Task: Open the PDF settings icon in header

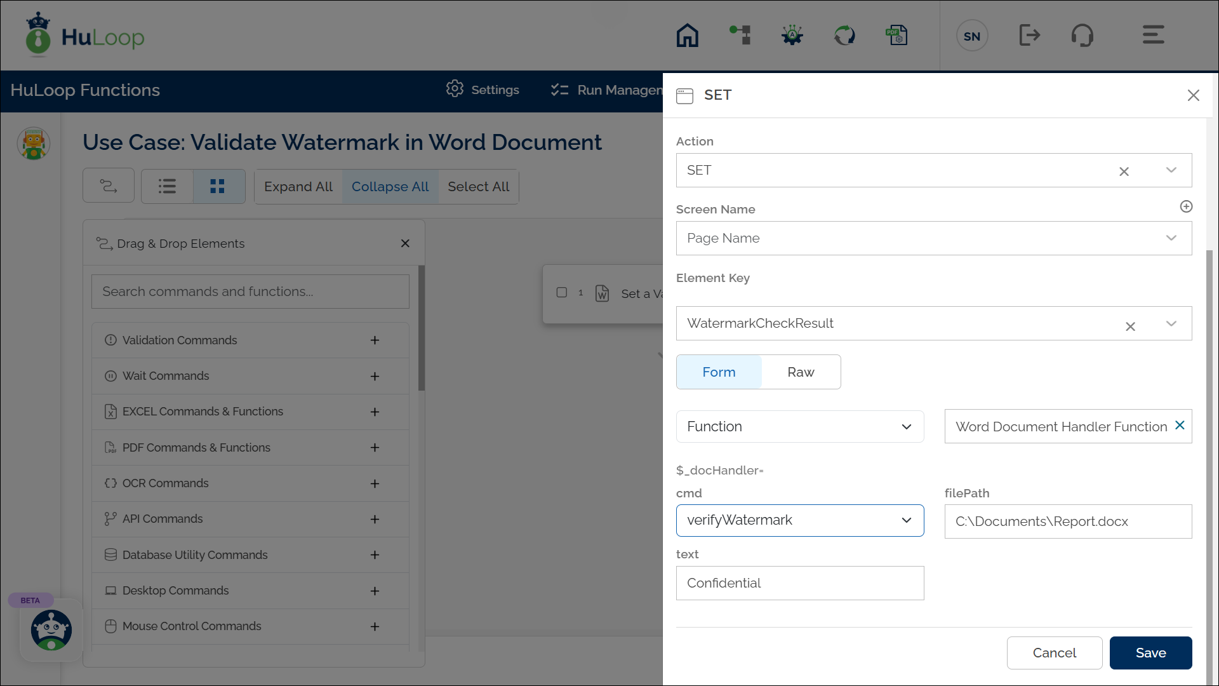Action: (896, 36)
